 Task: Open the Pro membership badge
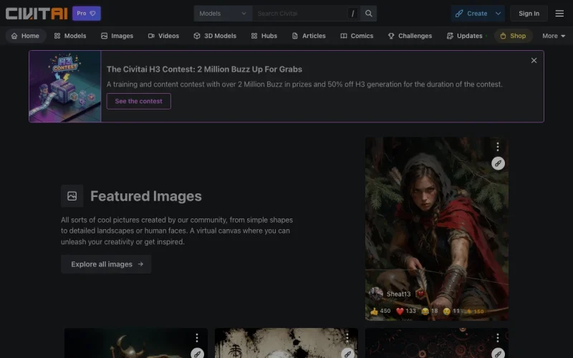(87, 14)
